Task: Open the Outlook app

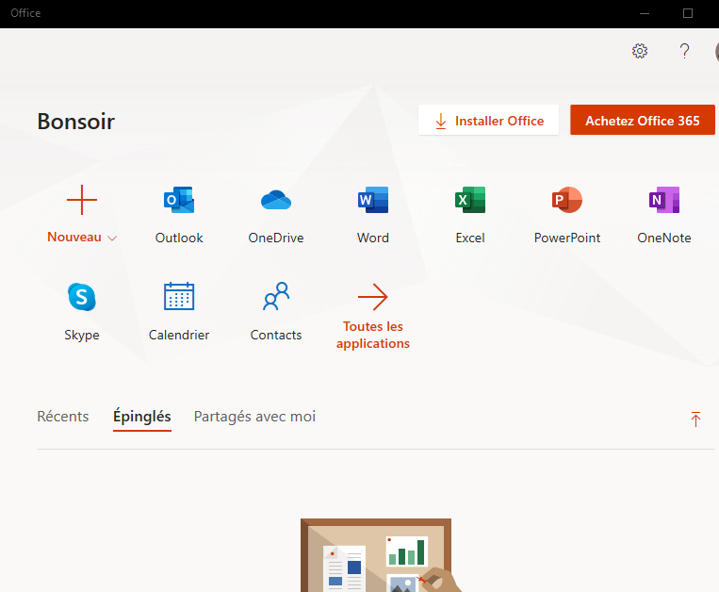Action: tap(179, 214)
